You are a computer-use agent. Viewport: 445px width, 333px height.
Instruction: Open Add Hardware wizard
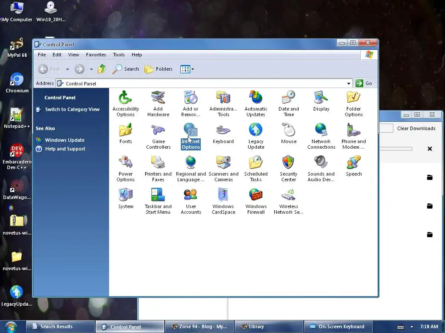coord(158,104)
